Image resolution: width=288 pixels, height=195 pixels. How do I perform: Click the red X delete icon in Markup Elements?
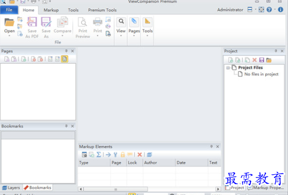coord(140,155)
